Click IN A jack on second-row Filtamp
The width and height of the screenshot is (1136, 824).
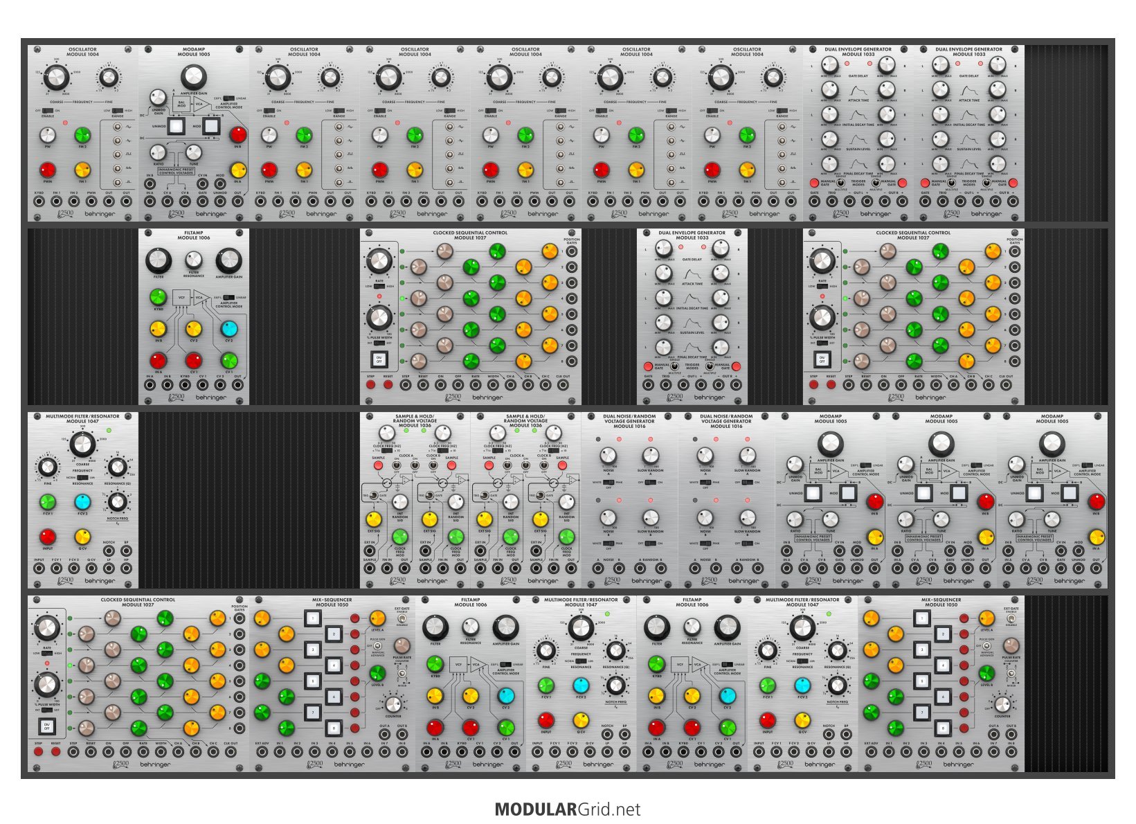pos(150,385)
